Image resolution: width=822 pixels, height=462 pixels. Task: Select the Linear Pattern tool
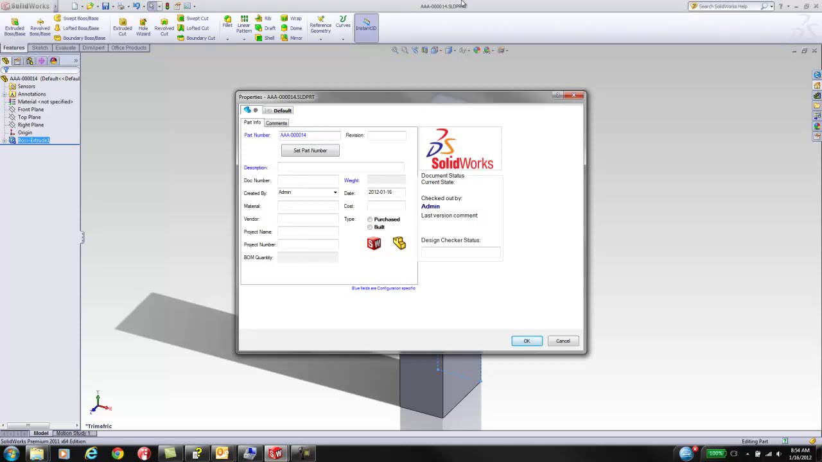point(244,24)
